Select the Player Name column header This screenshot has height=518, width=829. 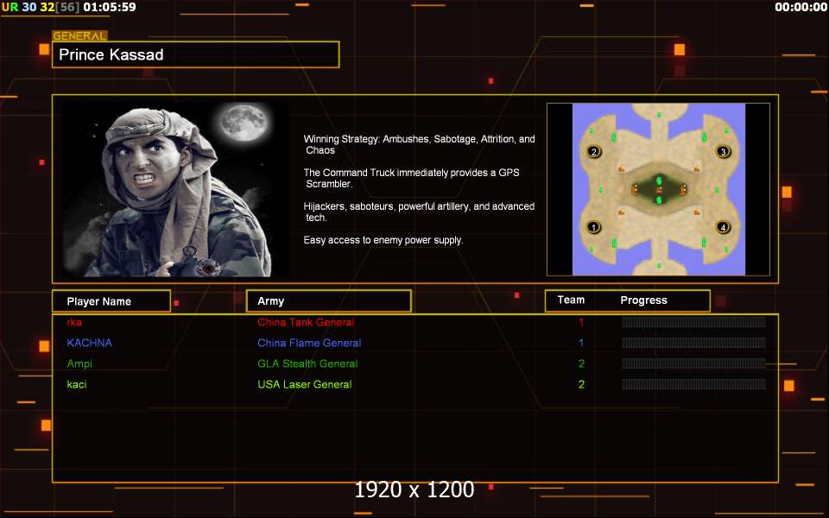pyautogui.click(x=111, y=301)
